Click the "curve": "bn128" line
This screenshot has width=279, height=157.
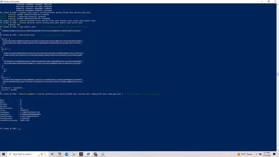9,90
